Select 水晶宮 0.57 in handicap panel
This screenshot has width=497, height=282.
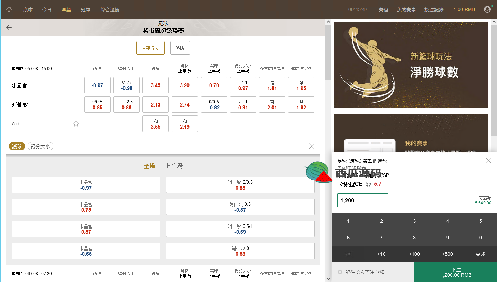86,229
